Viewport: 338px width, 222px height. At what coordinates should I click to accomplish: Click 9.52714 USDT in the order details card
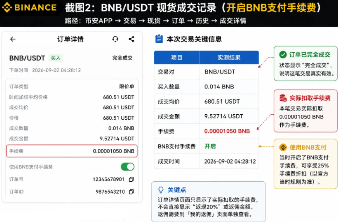coord(117,139)
